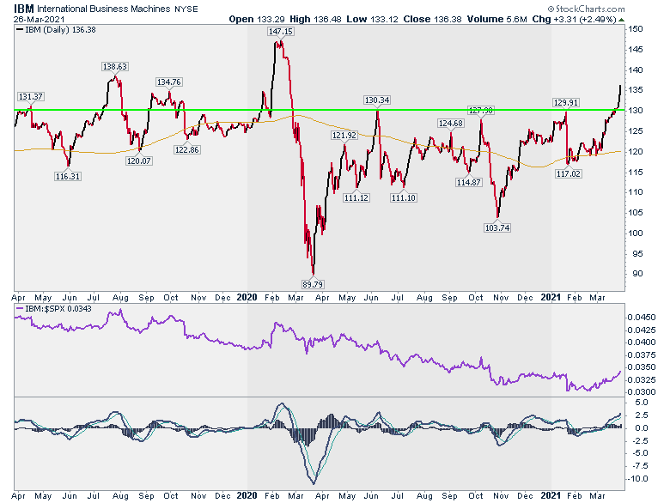Click the 89.79 low price label
The height and width of the screenshot is (503, 670).
click(313, 284)
